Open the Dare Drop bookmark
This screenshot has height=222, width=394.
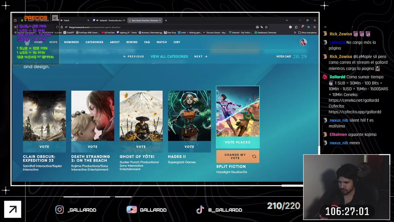(170, 32)
